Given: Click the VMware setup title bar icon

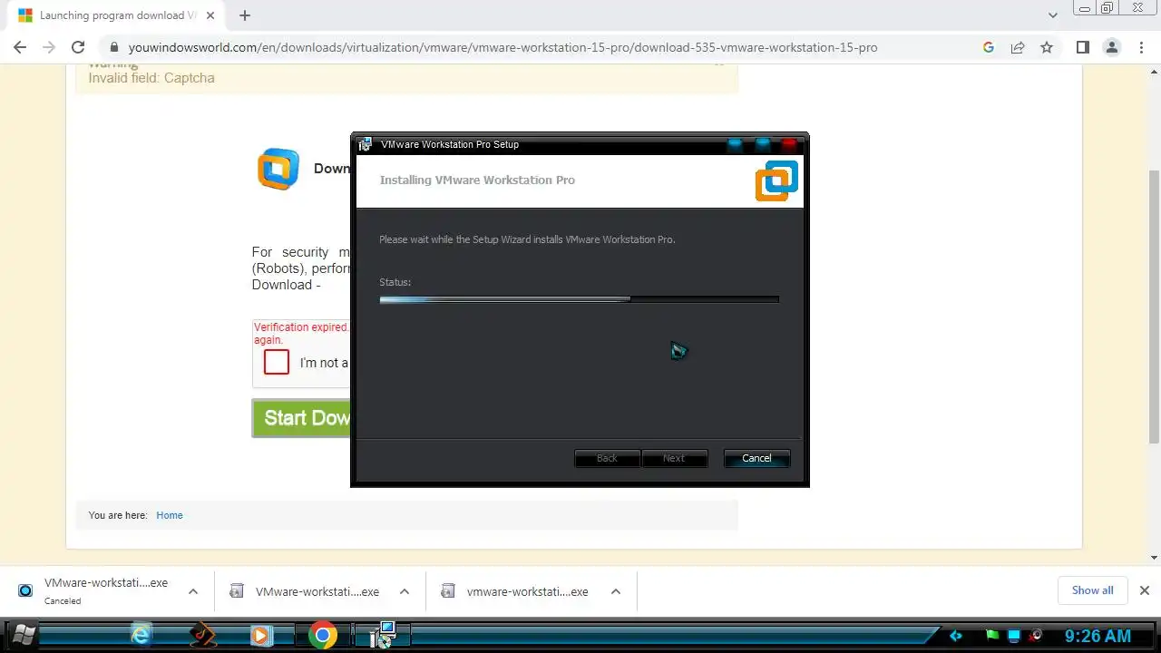Looking at the screenshot, I should coord(365,144).
